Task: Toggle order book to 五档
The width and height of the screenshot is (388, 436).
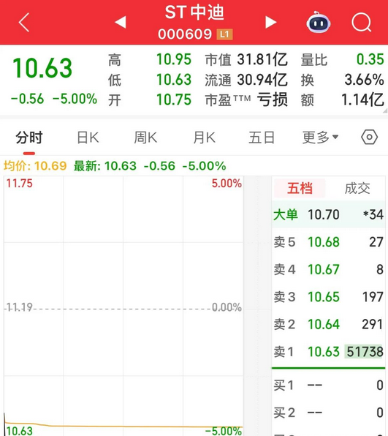Action: click(x=300, y=188)
